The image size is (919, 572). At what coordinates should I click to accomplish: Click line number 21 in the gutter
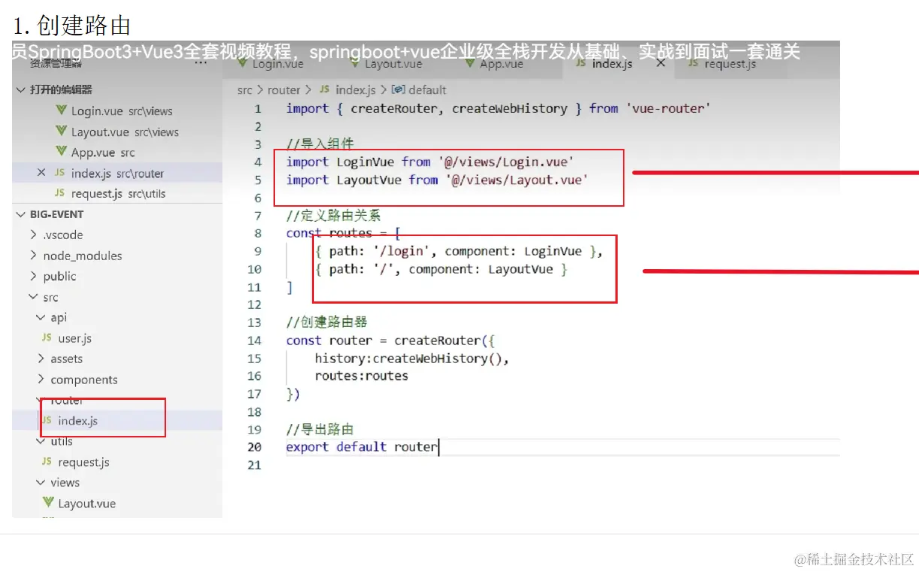click(254, 465)
